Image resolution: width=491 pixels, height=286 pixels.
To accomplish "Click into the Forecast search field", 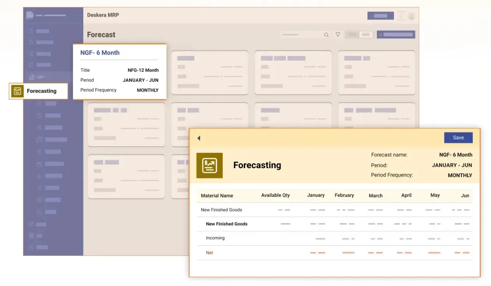I will tap(305, 35).
